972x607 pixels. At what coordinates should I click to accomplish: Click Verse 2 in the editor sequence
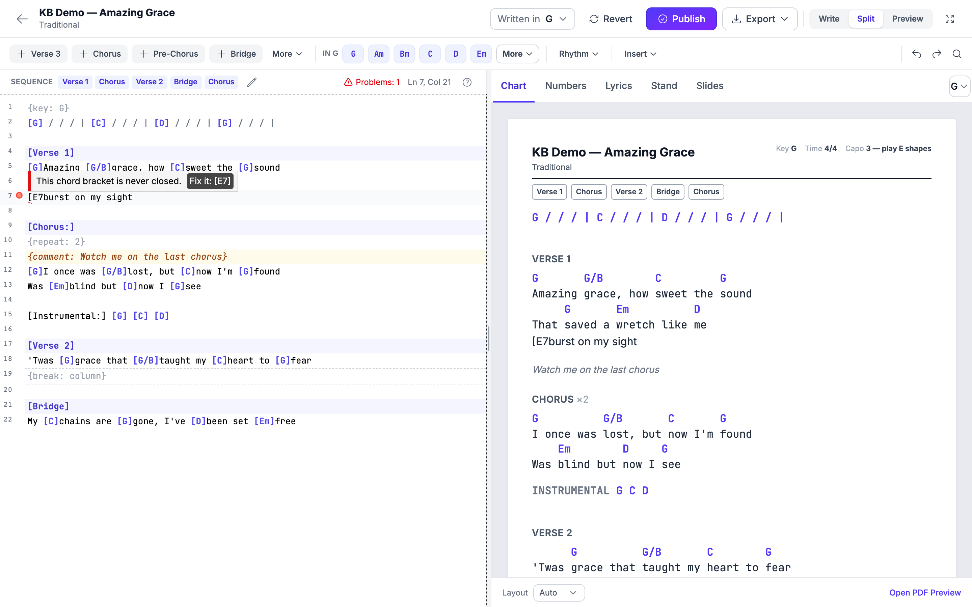(x=150, y=82)
